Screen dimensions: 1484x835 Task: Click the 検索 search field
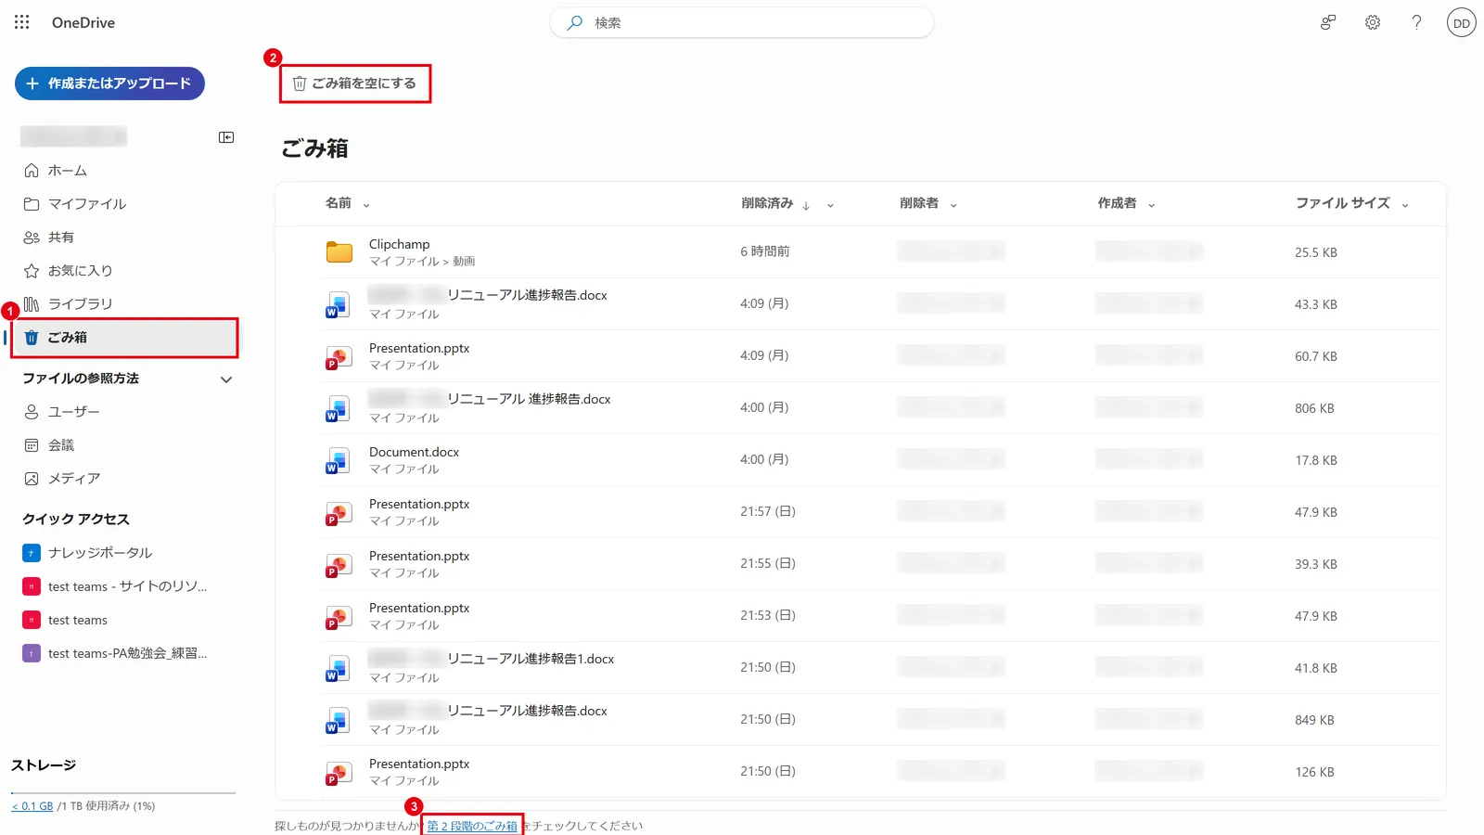tap(742, 22)
